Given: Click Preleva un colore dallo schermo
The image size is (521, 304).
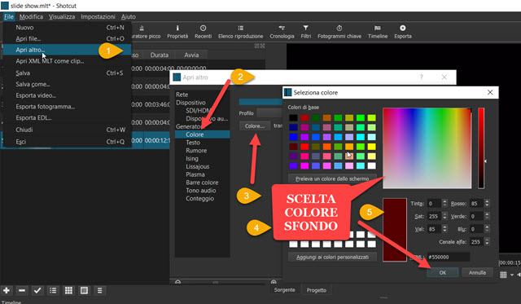Looking at the screenshot, I should pyautogui.click(x=332, y=178).
